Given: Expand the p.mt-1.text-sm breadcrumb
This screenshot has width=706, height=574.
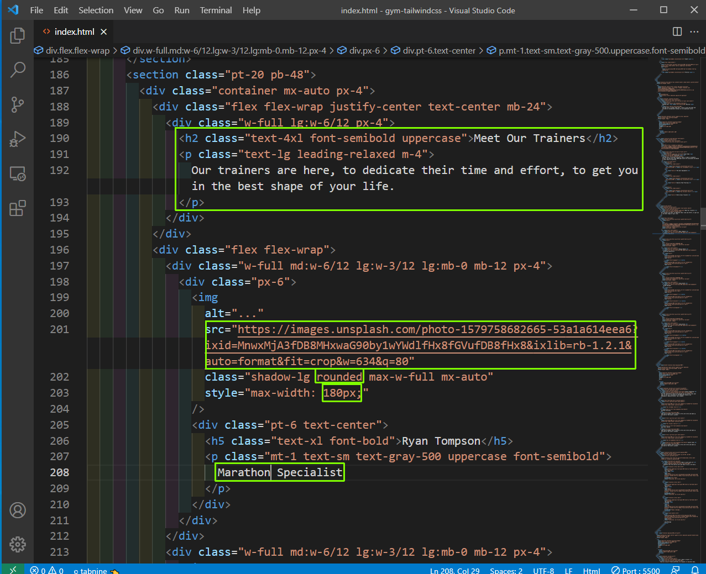Looking at the screenshot, I should (597, 50).
